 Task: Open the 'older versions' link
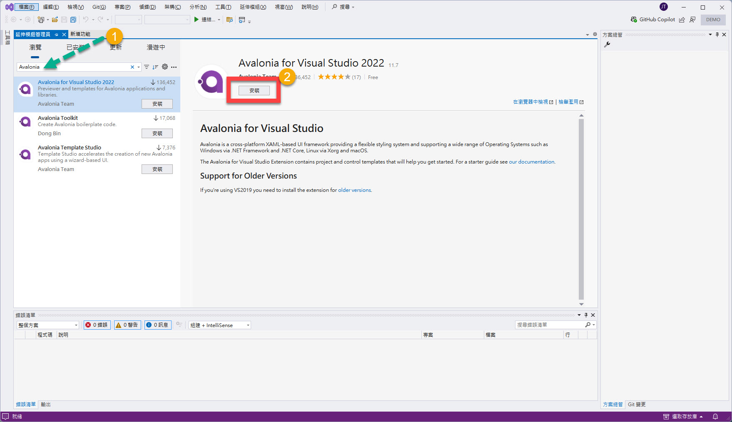(x=354, y=190)
